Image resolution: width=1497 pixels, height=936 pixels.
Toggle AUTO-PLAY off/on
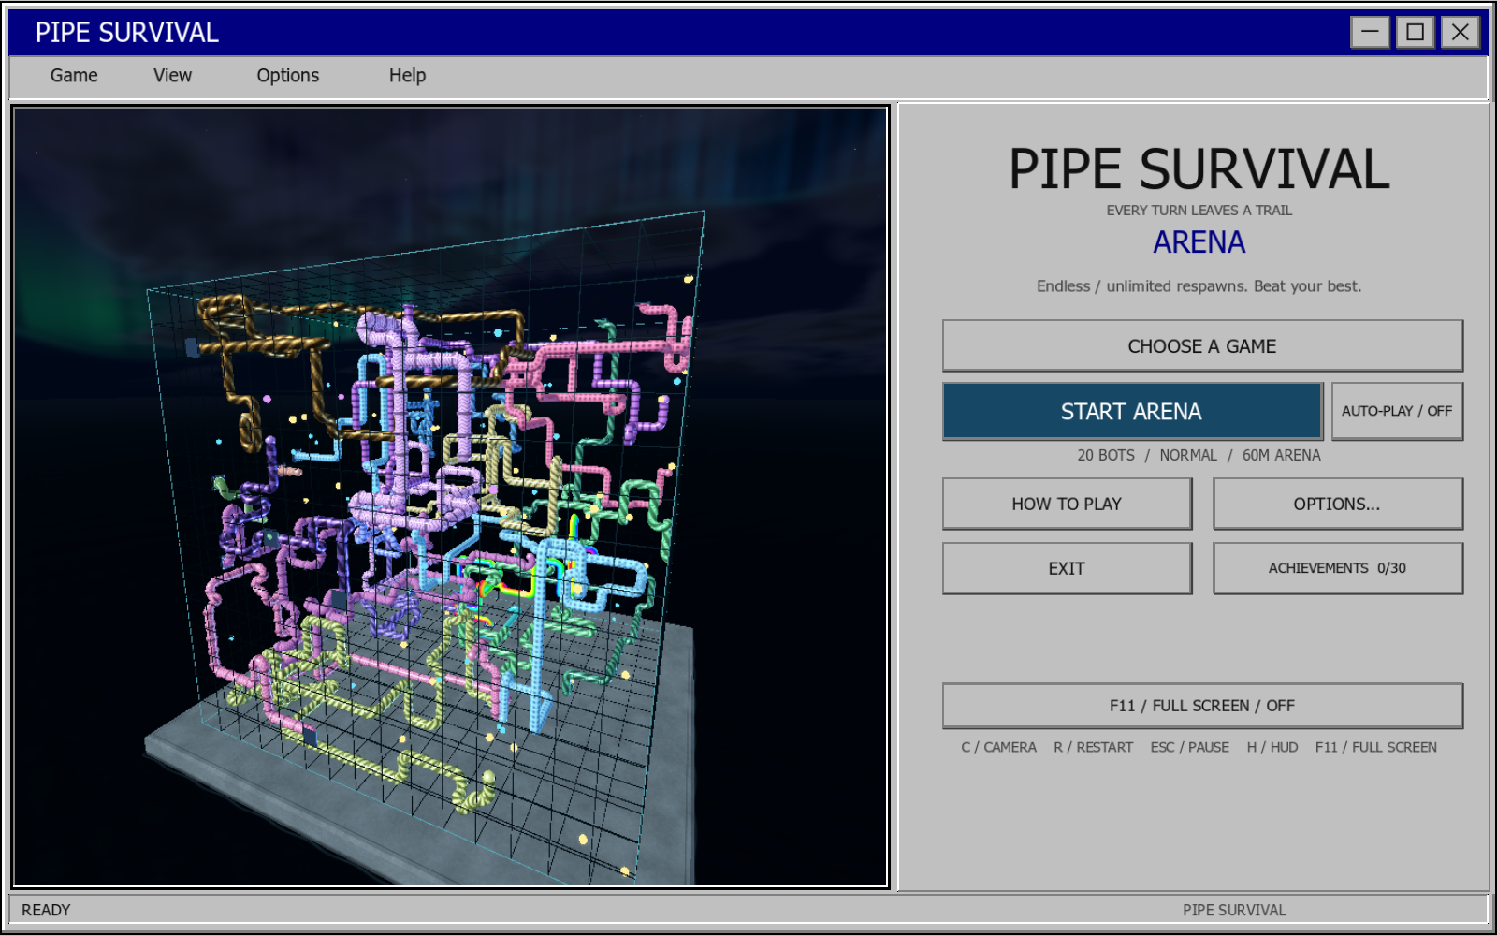coord(1397,412)
